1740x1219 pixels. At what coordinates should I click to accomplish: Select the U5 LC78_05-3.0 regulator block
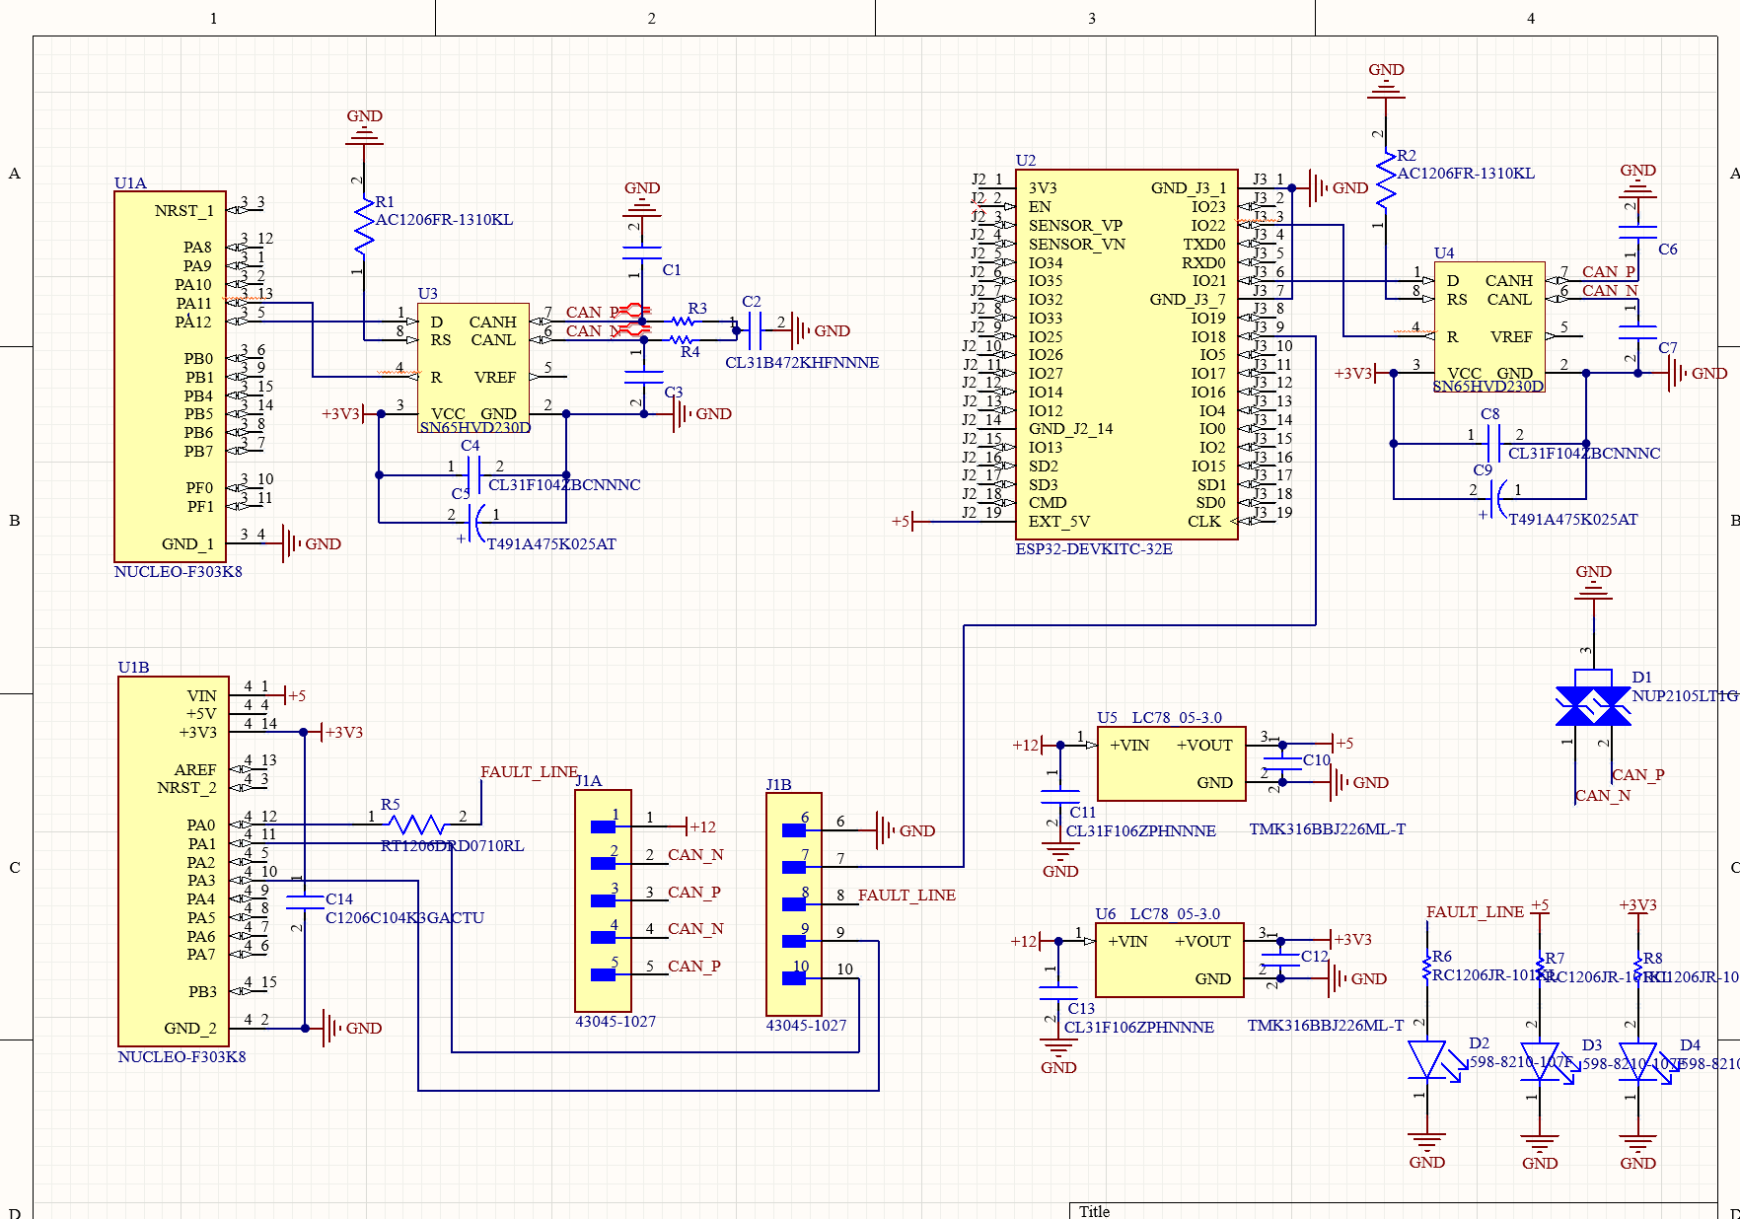click(1171, 763)
